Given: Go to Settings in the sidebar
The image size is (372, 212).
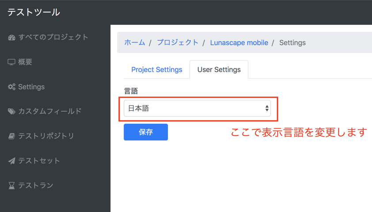Looking at the screenshot, I should (x=31, y=87).
